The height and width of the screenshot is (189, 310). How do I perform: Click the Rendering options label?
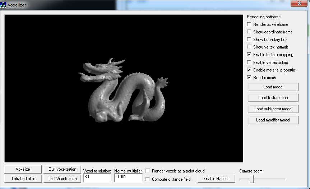click(x=263, y=17)
